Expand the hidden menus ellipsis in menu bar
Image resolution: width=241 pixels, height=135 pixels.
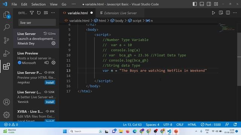(x=73, y=4)
